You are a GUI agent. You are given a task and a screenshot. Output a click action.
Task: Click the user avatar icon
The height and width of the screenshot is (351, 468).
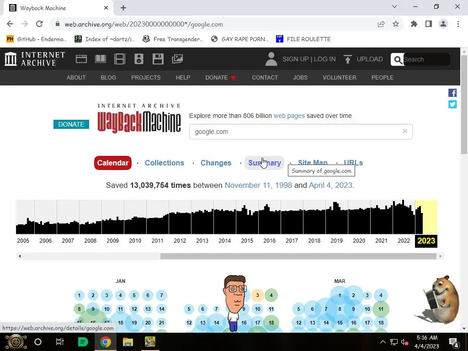[x=271, y=59]
